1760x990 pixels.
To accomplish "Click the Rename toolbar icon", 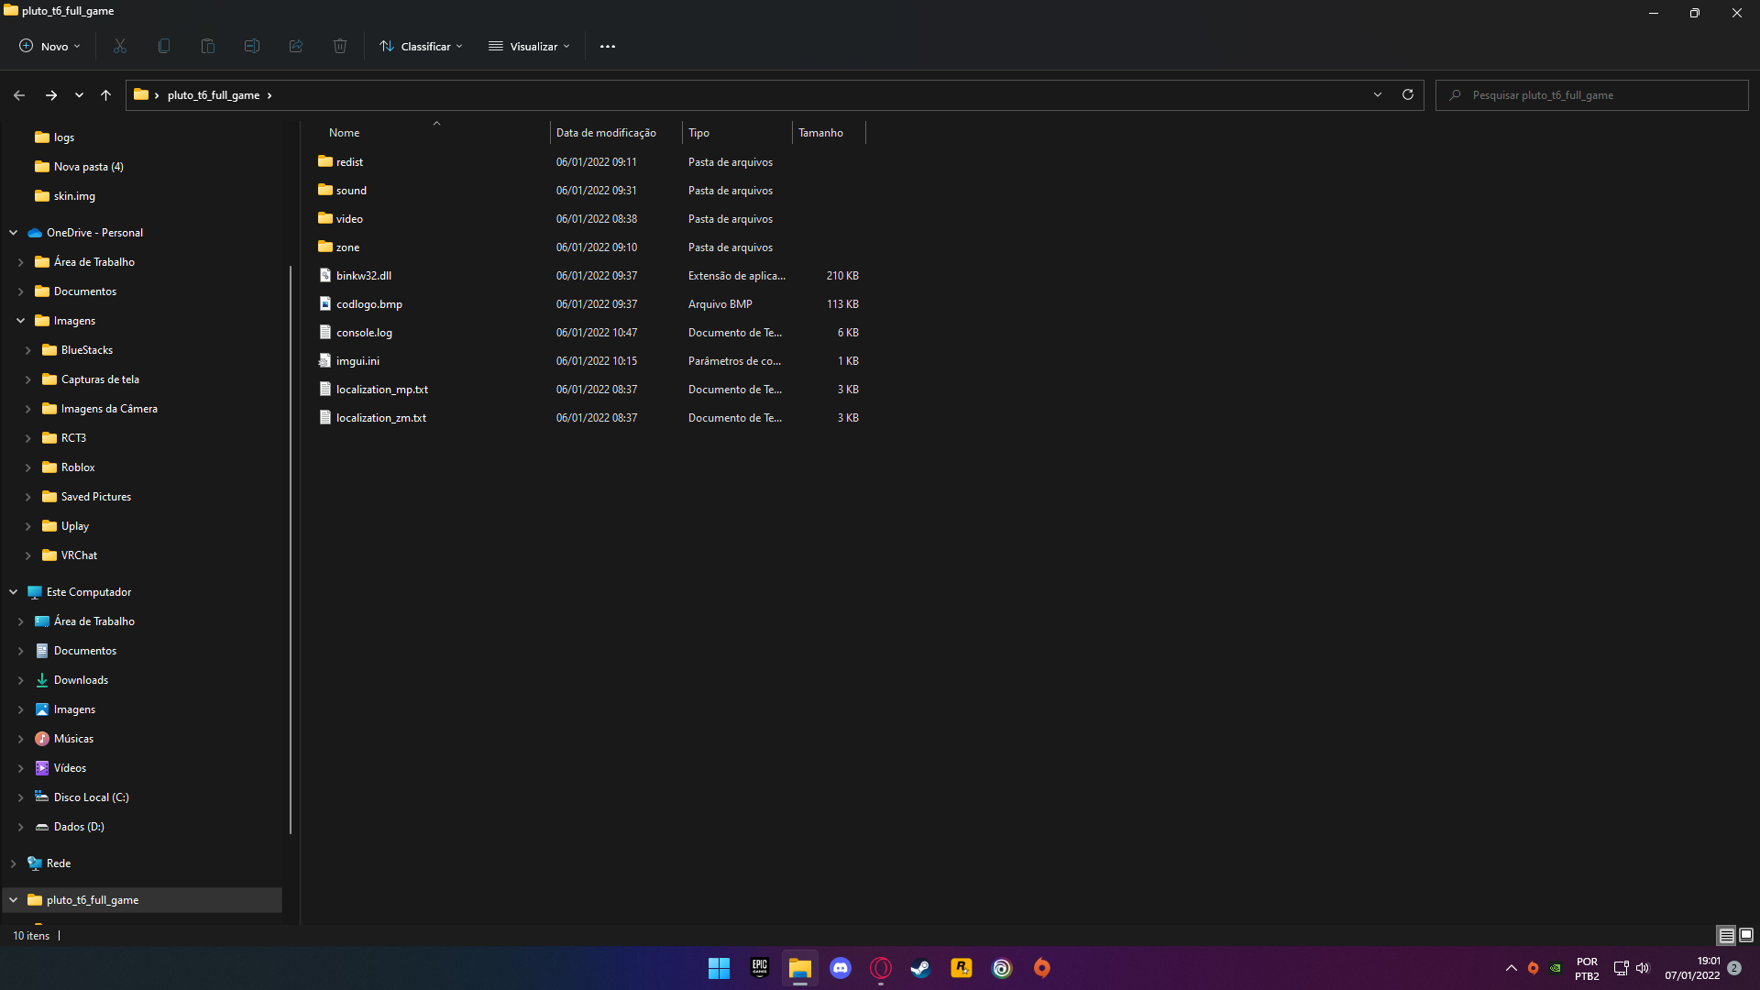I will 252,46.
